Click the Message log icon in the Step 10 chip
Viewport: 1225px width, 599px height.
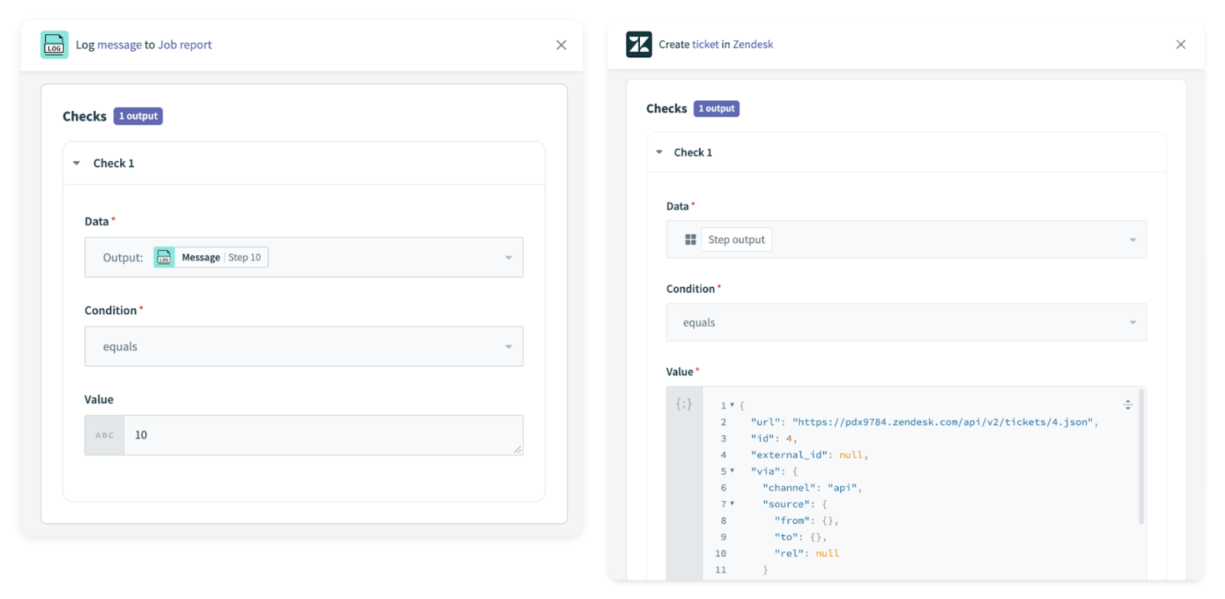[x=165, y=257]
